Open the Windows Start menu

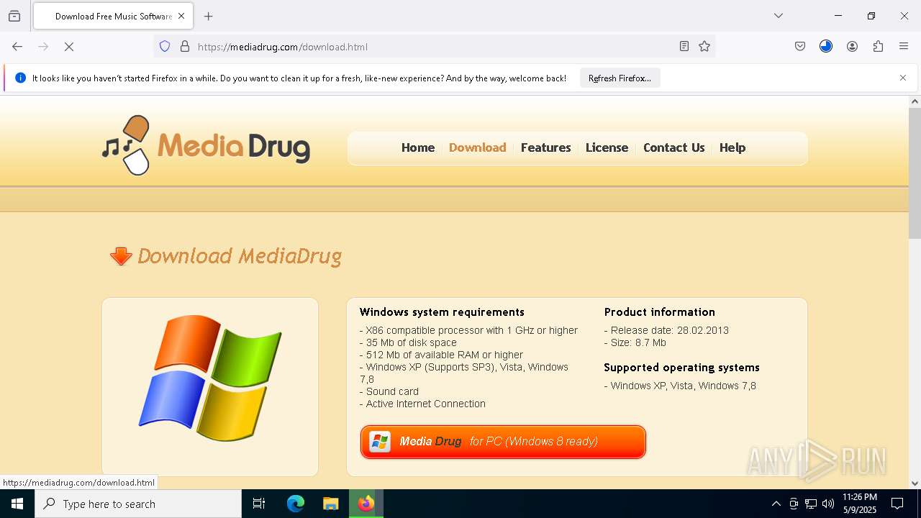tap(17, 504)
